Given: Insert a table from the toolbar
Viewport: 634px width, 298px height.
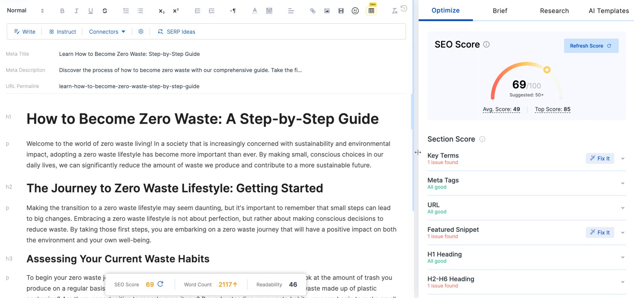Looking at the screenshot, I should 371,11.
